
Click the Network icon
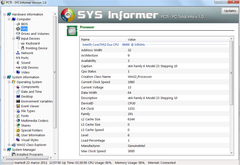coord(18,53)
